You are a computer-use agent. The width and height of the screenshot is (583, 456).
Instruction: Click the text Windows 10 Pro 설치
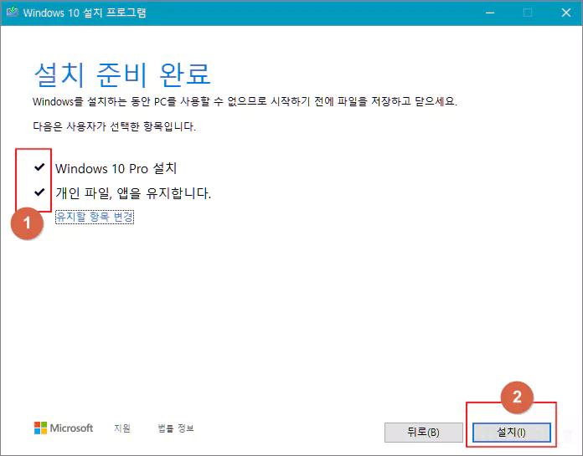click(116, 168)
